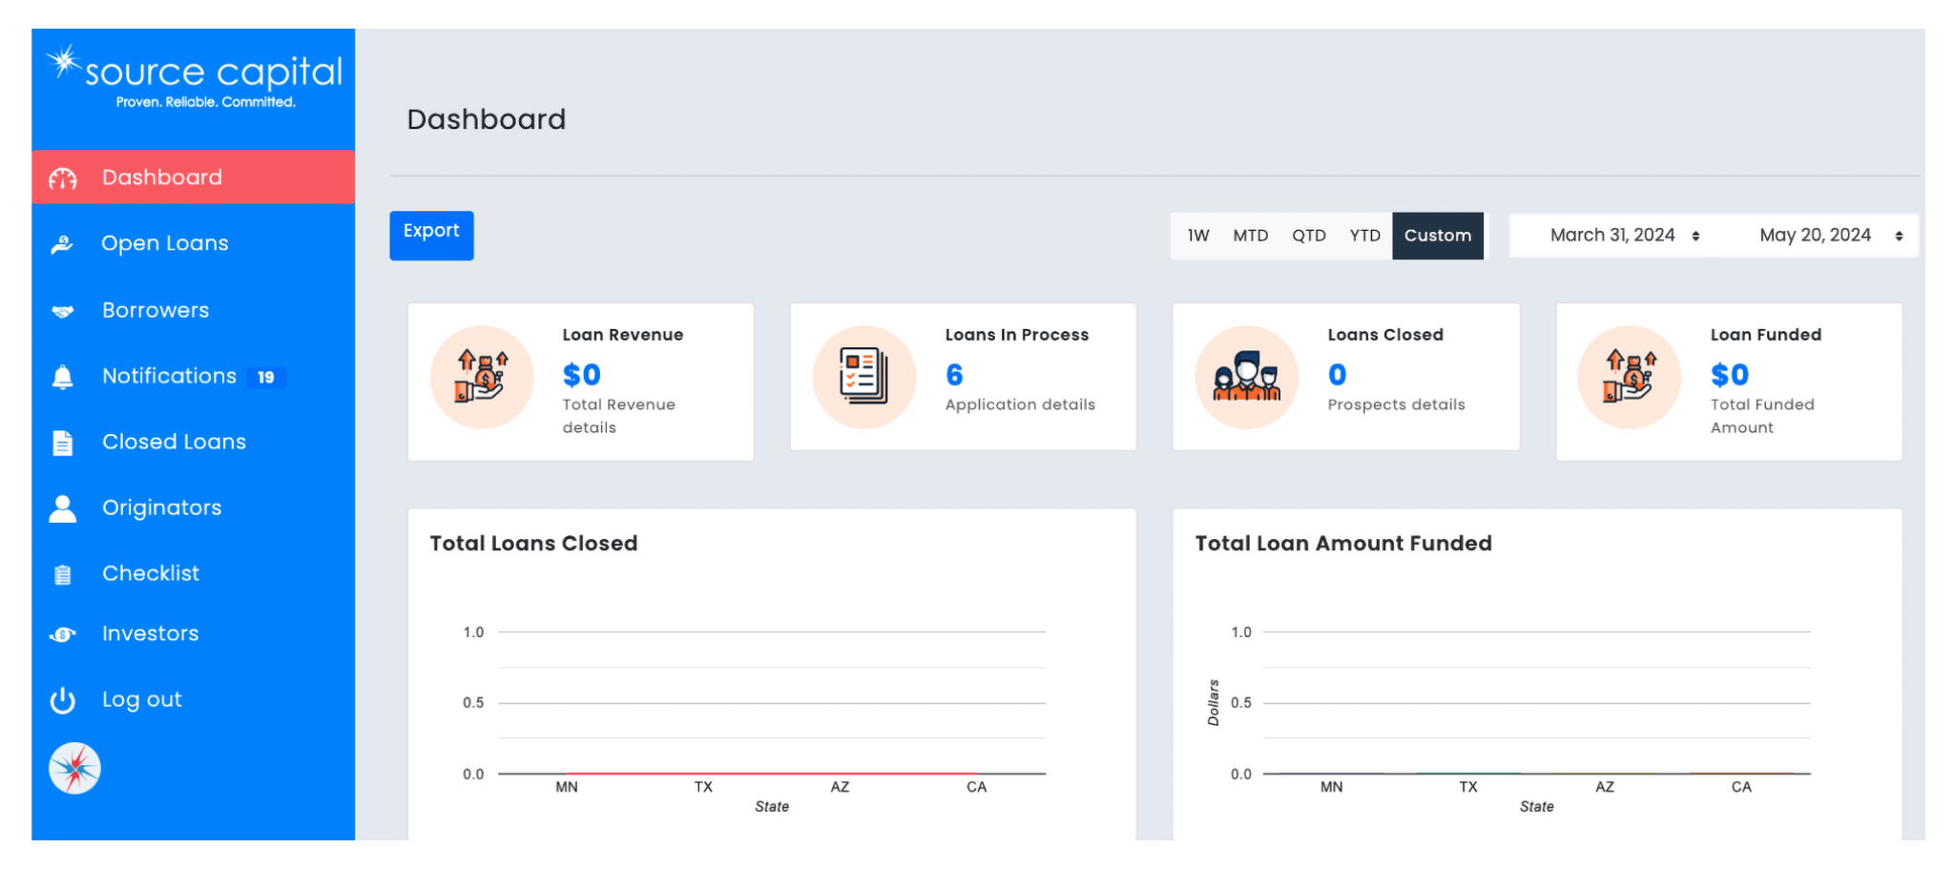Screen dimensions: 1954x869
Task: Switch the range to MTD
Action: [1250, 236]
